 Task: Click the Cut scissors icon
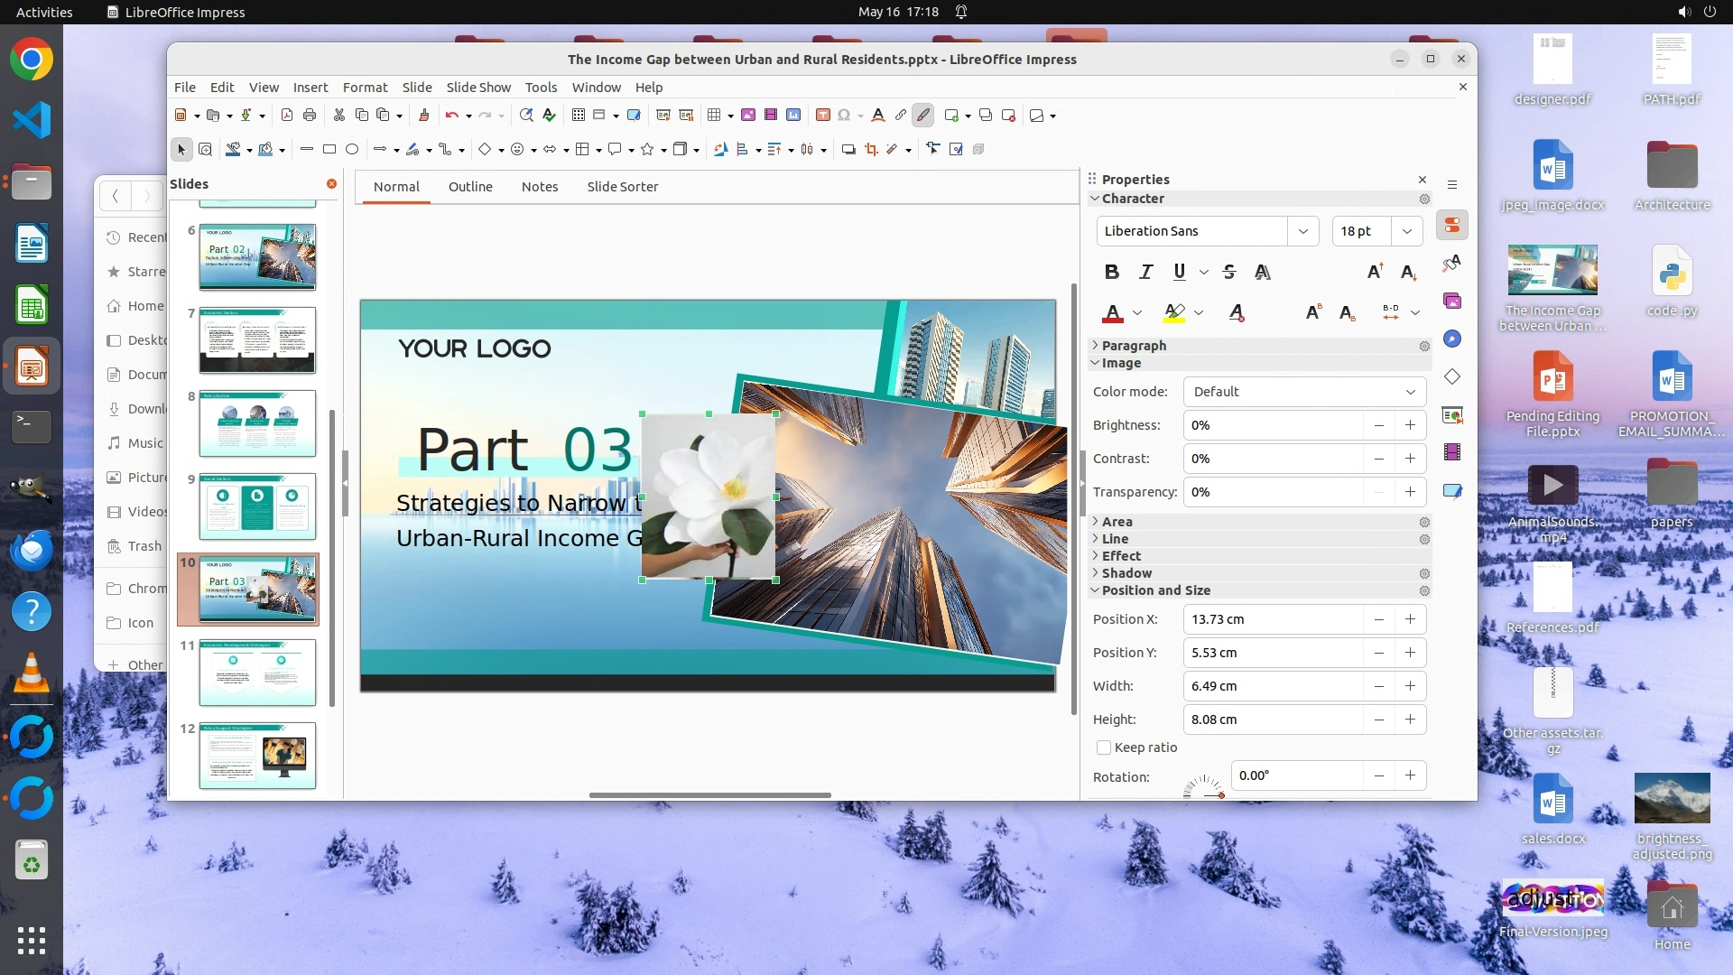point(339,115)
